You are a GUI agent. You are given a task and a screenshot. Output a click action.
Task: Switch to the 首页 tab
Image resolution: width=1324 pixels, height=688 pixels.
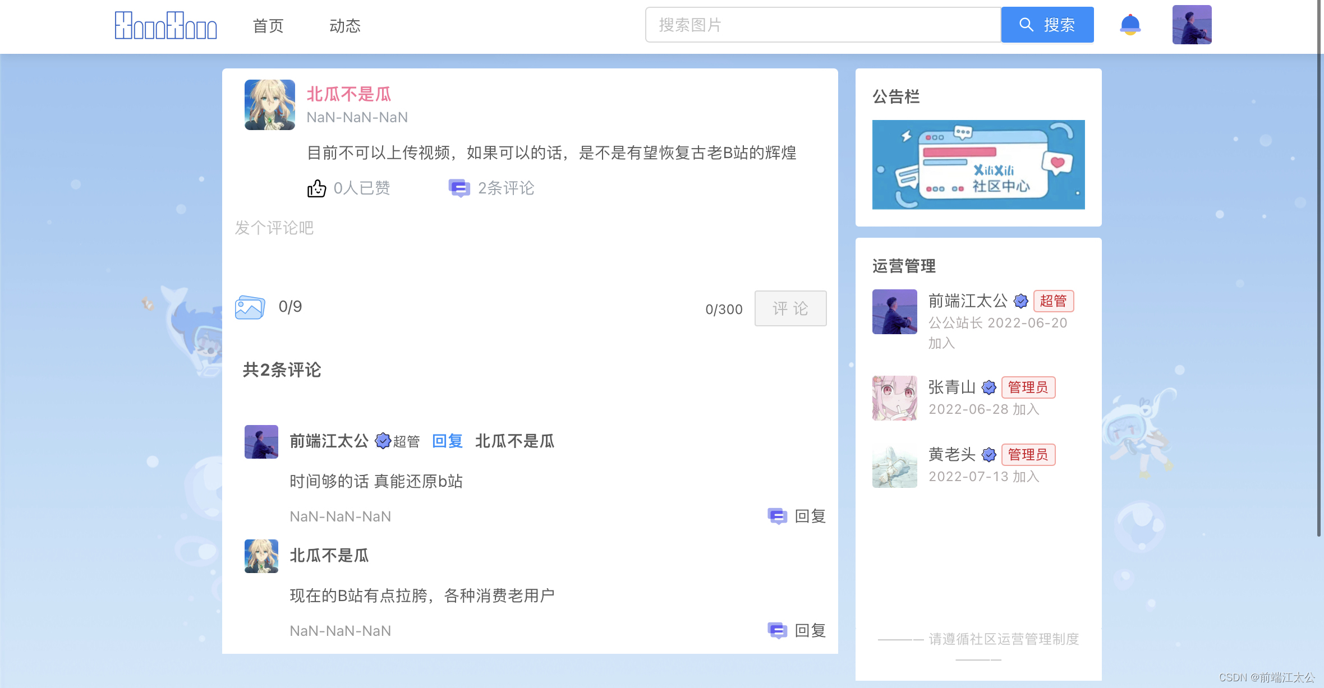(x=268, y=26)
